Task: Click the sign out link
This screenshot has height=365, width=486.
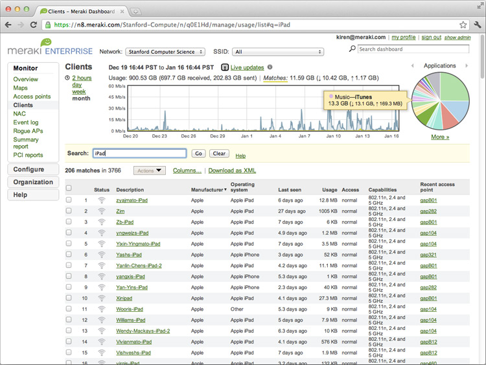Action: coord(431,37)
